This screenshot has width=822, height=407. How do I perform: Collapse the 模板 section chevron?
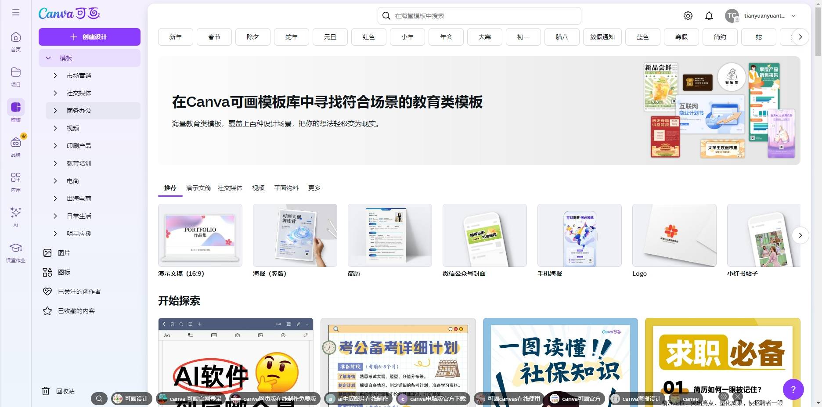48,58
